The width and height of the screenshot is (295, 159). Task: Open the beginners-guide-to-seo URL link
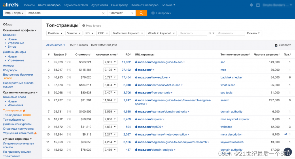[160, 62]
